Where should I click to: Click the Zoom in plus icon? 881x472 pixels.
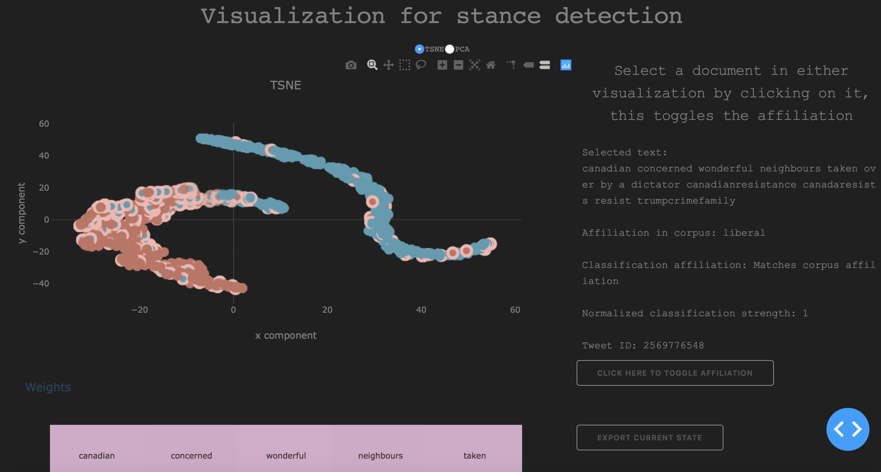point(442,65)
